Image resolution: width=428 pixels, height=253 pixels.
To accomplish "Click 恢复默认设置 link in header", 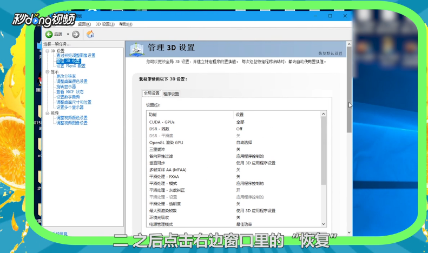I will pos(330,54).
